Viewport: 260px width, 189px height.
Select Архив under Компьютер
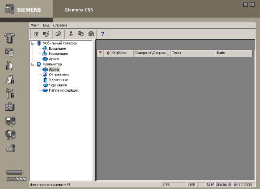[x=54, y=69]
